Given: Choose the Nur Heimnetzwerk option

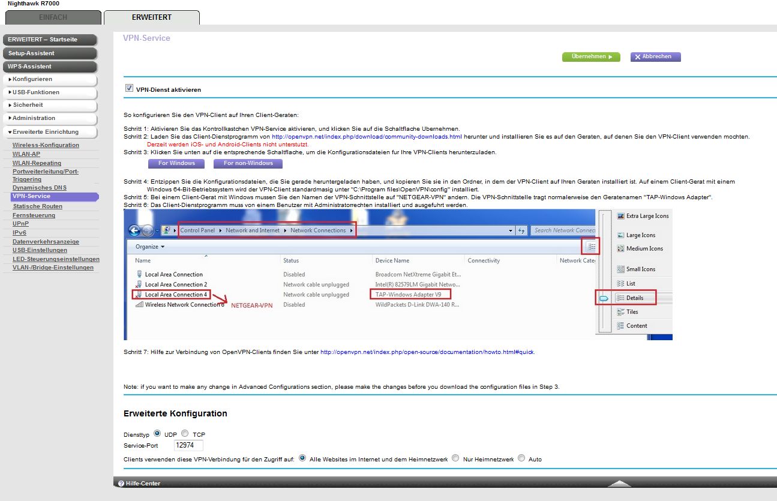Looking at the screenshot, I should 456,458.
